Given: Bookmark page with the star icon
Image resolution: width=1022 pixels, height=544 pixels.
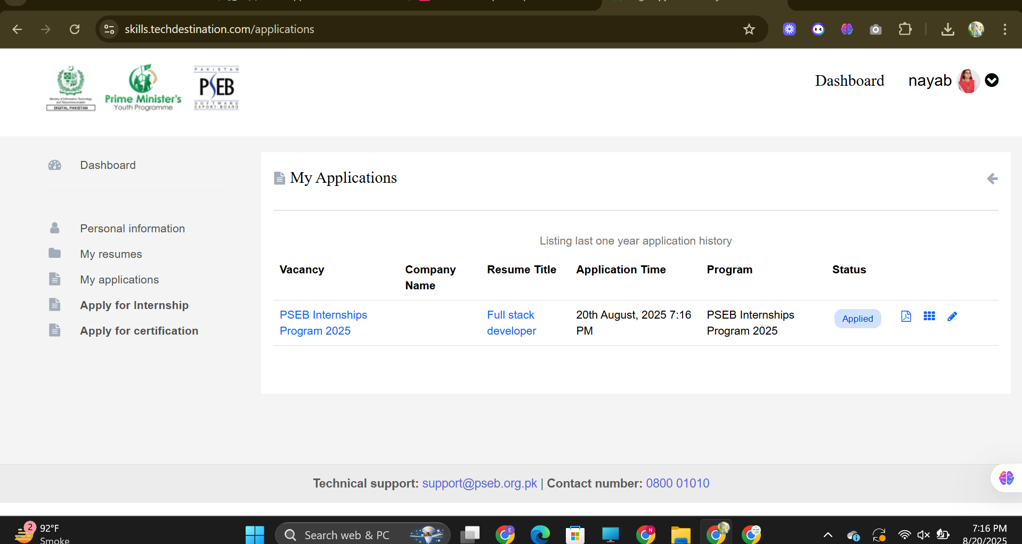Looking at the screenshot, I should (749, 29).
